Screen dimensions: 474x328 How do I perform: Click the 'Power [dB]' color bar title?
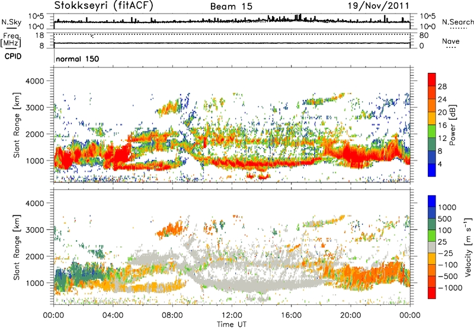[x=453, y=125]
